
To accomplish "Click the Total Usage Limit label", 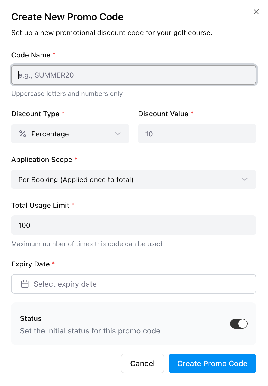I will tap(40, 205).
